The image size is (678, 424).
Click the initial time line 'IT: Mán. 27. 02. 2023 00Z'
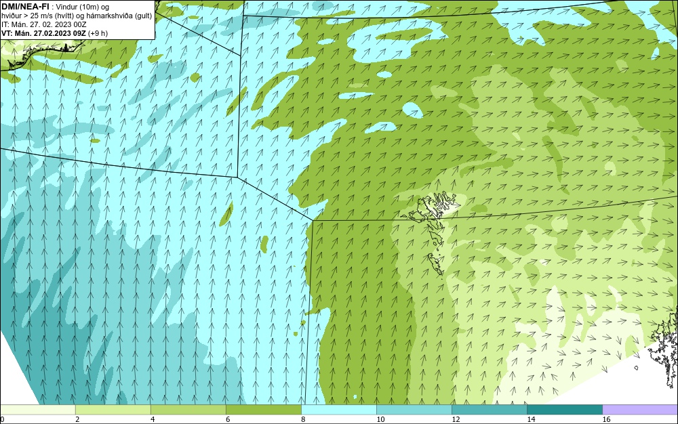point(43,24)
